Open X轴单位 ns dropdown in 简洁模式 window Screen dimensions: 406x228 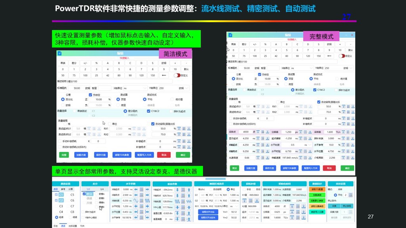pyautogui.click(x=135, y=88)
